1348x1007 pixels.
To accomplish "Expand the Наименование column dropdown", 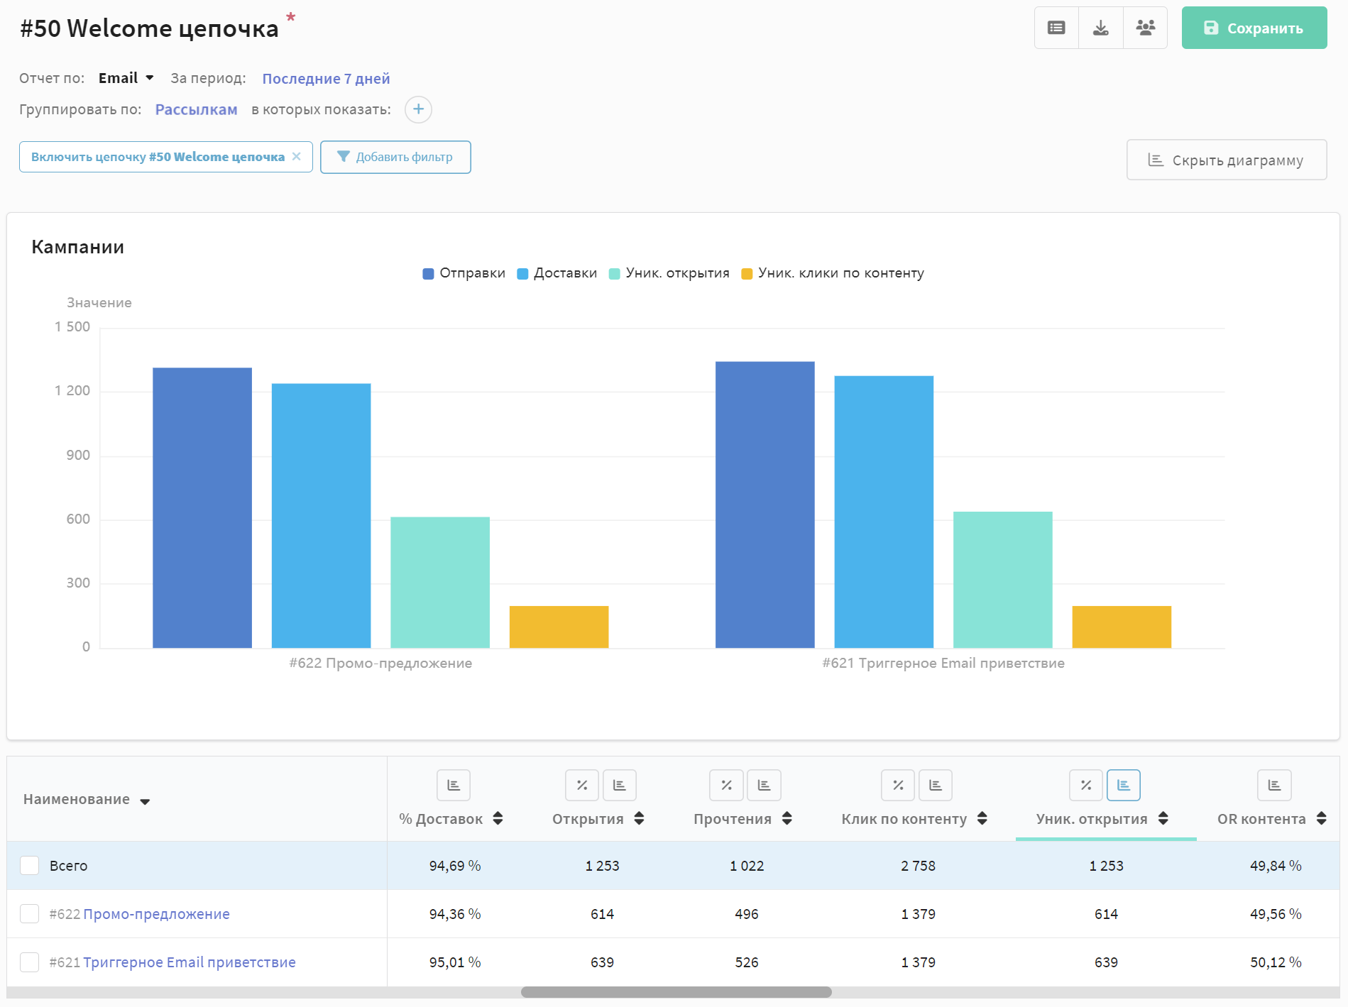I will [x=145, y=801].
